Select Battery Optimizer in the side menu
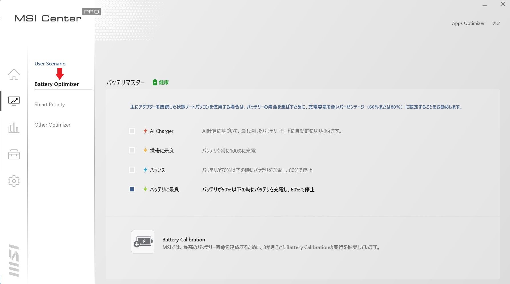 (x=57, y=84)
